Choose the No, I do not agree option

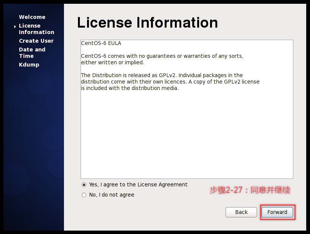[x=108, y=195]
